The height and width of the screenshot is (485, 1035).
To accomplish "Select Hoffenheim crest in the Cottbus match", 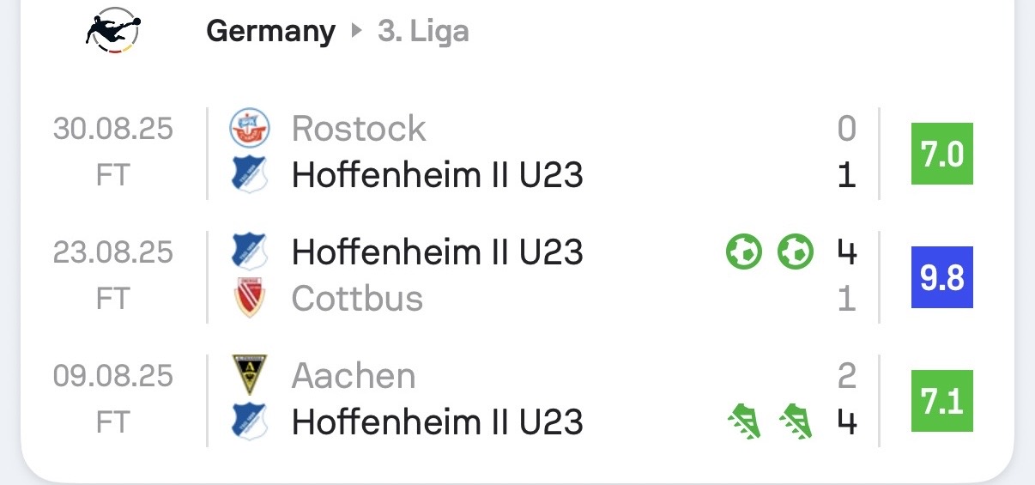I will 250,252.
